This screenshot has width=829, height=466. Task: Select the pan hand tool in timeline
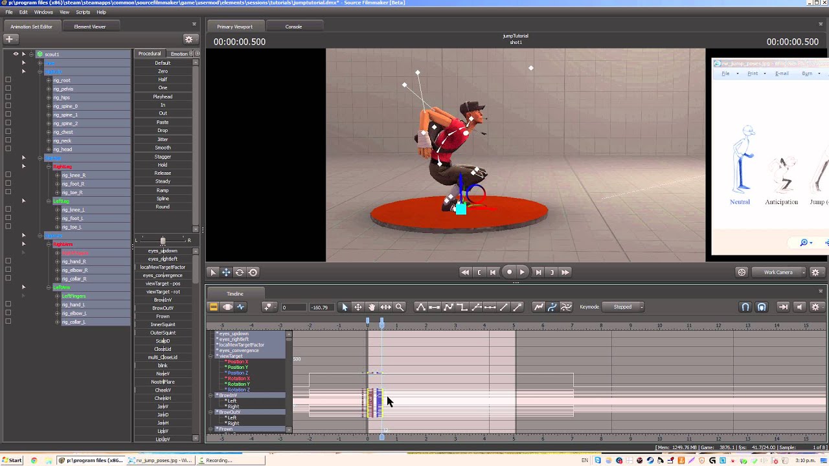(372, 307)
